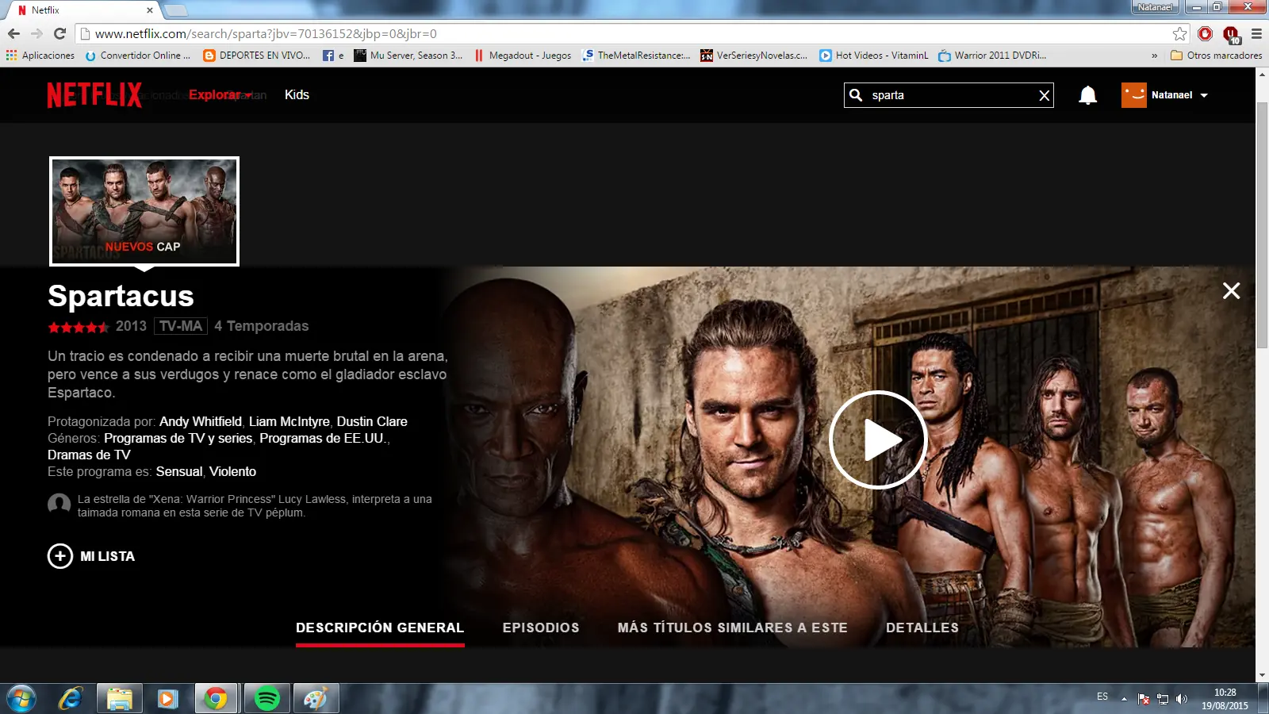Open the VerSeriesyNovelas bookmark
1269x714 pixels.
click(x=753, y=56)
